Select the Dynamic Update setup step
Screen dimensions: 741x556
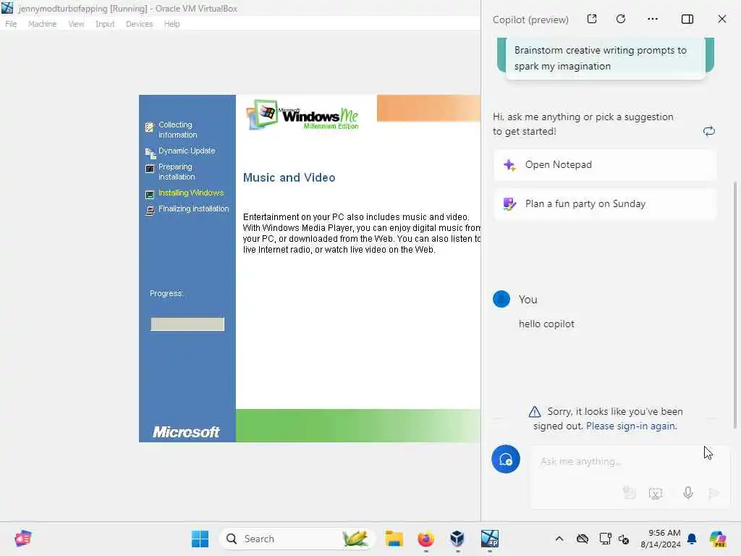coord(180,151)
